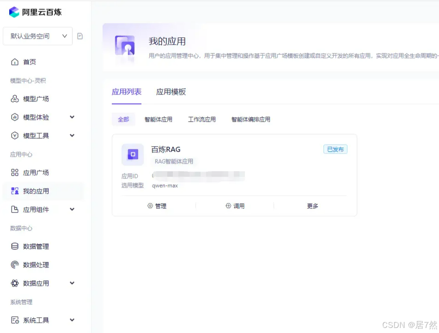Click the 已发布 status badge
This screenshot has height=333, width=439.
tap(335, 149)
